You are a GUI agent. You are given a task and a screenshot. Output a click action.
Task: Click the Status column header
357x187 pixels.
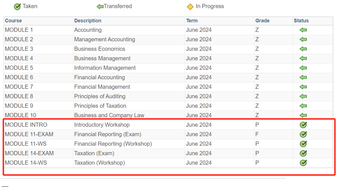pyautogui.click(x=301, y=21)
